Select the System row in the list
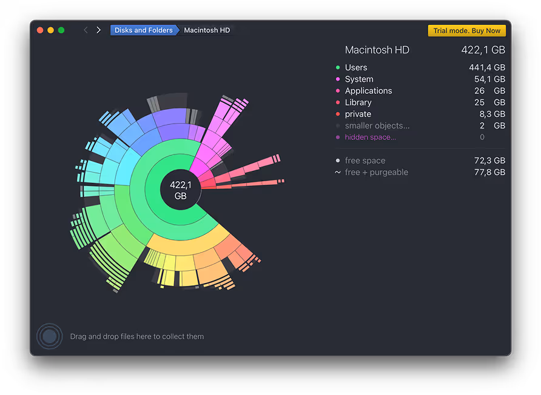Viewport: 541px width, 395px height. click(x=420, y=79)
